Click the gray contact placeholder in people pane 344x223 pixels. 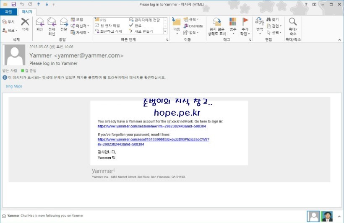point(313,216)
